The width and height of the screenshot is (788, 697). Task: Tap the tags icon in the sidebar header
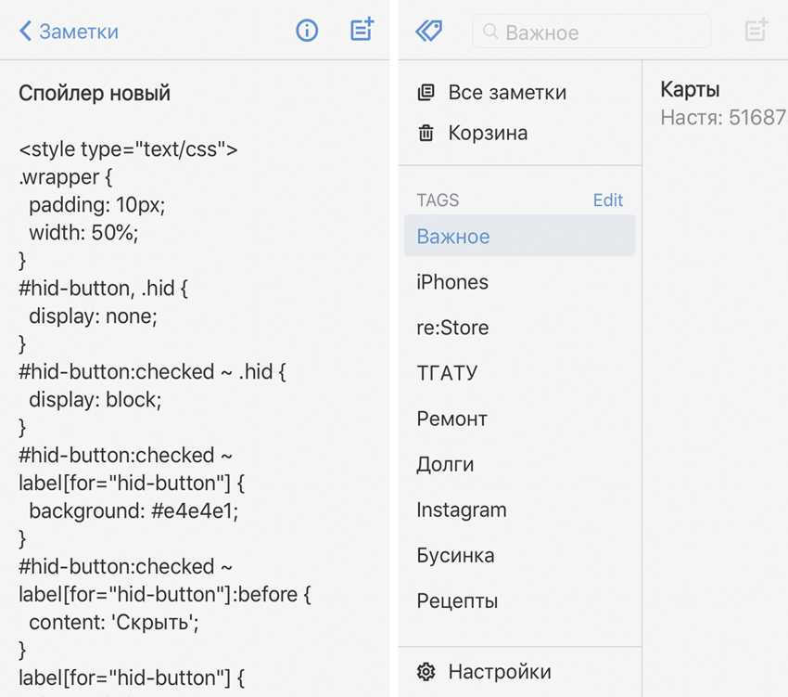(x=428, y=32)
